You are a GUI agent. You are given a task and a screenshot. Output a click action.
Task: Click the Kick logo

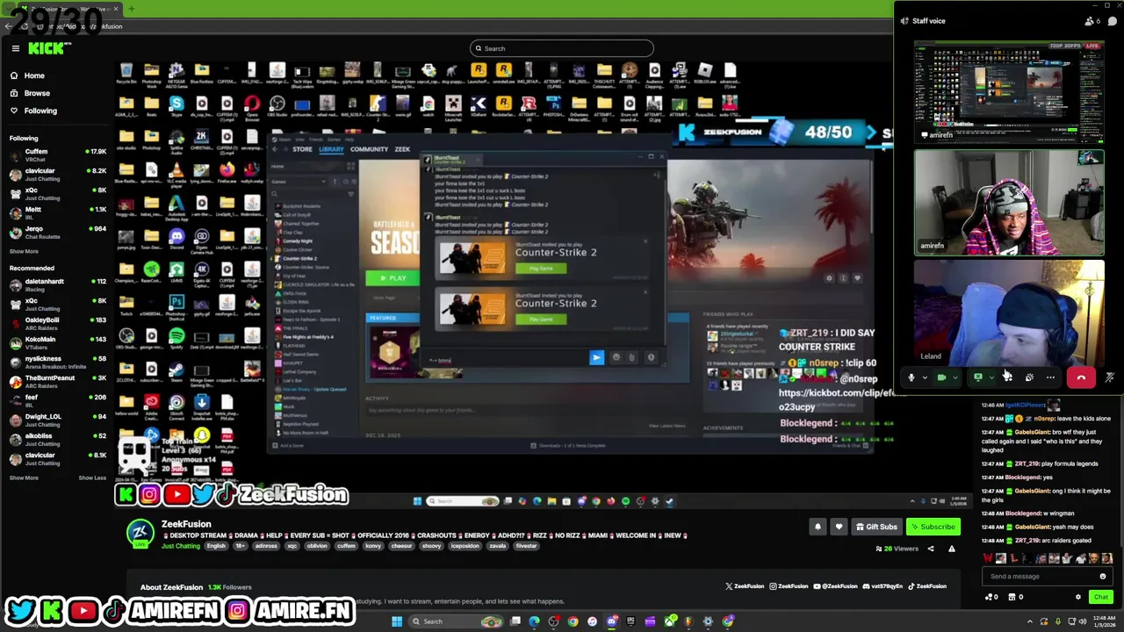(x=46, y=48)
